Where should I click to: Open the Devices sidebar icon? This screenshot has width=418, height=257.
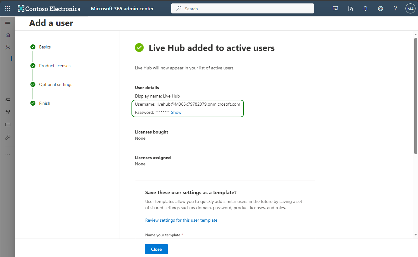(x=8, y=100)
